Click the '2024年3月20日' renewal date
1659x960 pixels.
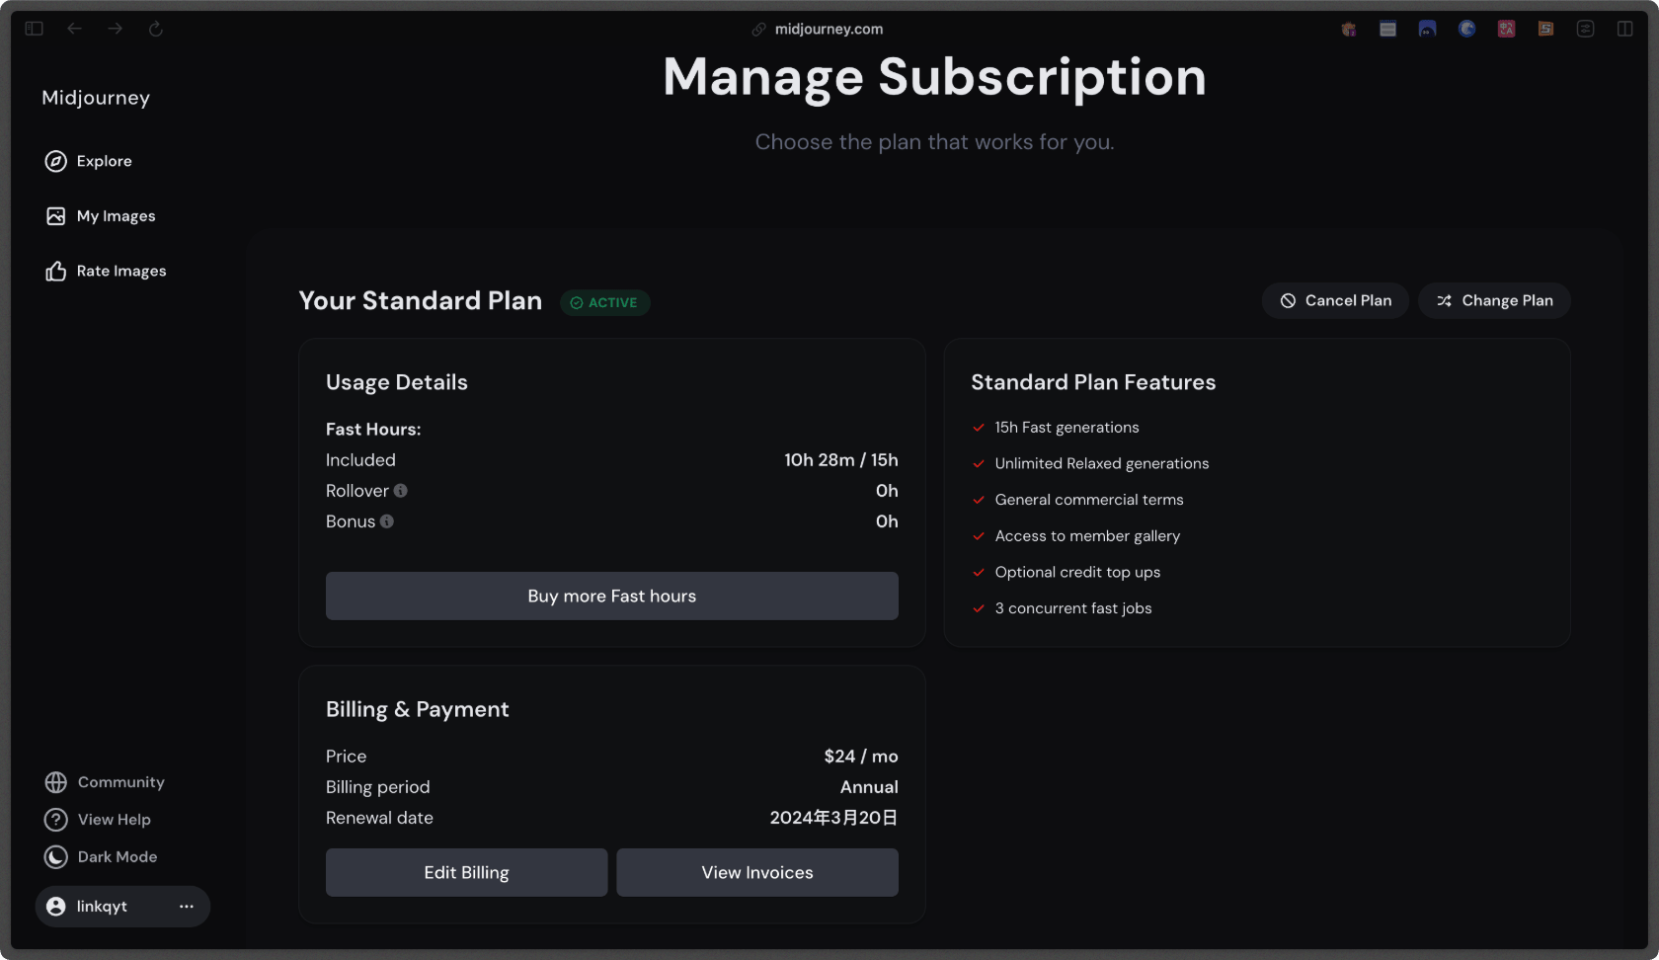point(834,818)
